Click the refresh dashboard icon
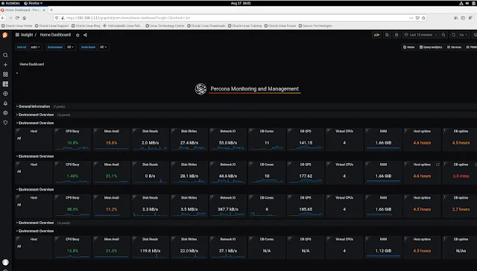477x271 pixels. pyautogui.click(x=453, y=35)
